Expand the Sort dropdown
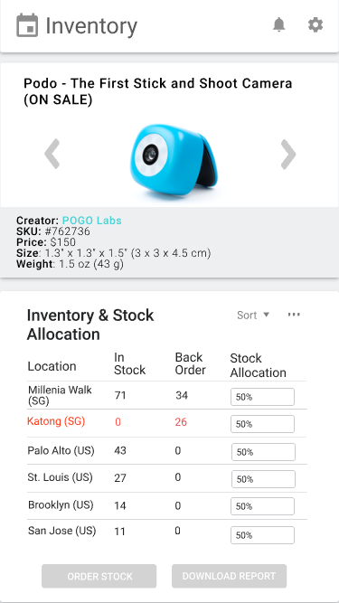339x603 pixels. coord(253,315)
